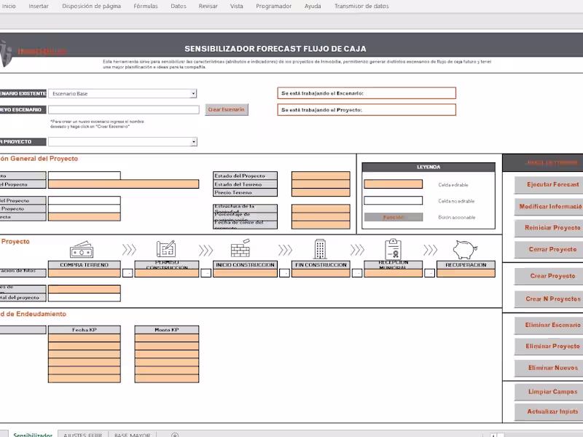The image size is (583, 437).
Task: Click the Recepcion Municipal certificate icon
Action: [393, 248]
